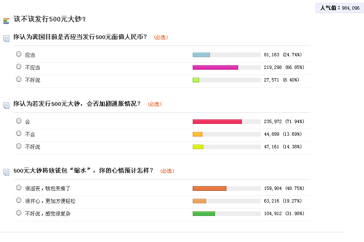Click the 81,163 vote count for 应当
Screen dimensions: 364x242
[272, 55]
